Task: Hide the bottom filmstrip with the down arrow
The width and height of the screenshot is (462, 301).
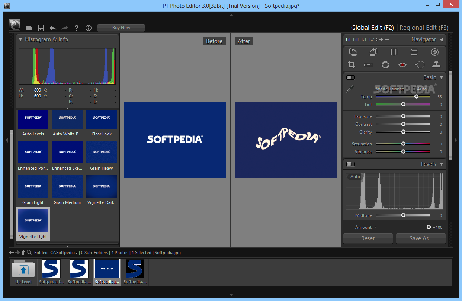Action: [x=231, y=295]
